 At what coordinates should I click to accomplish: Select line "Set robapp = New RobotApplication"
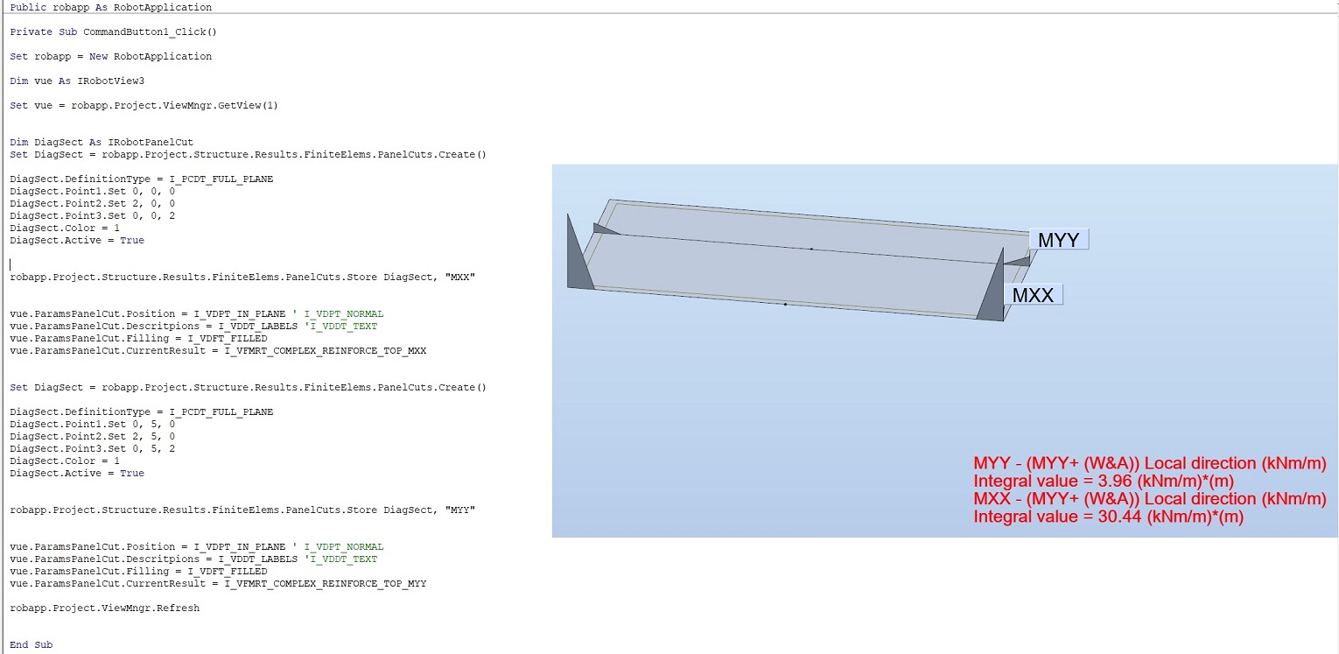[111, 56]
